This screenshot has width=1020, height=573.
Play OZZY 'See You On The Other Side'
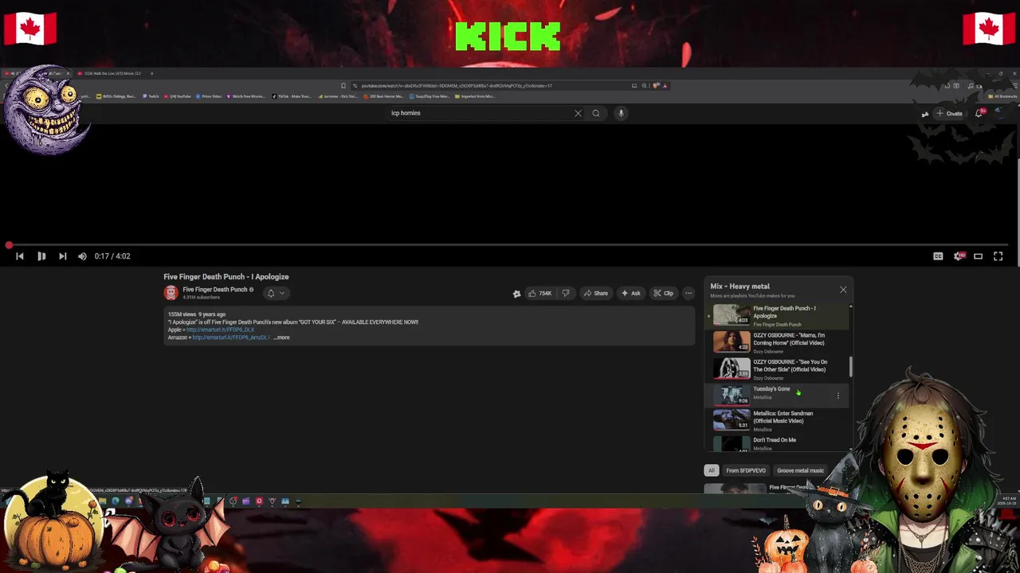(x=779, y=368)
